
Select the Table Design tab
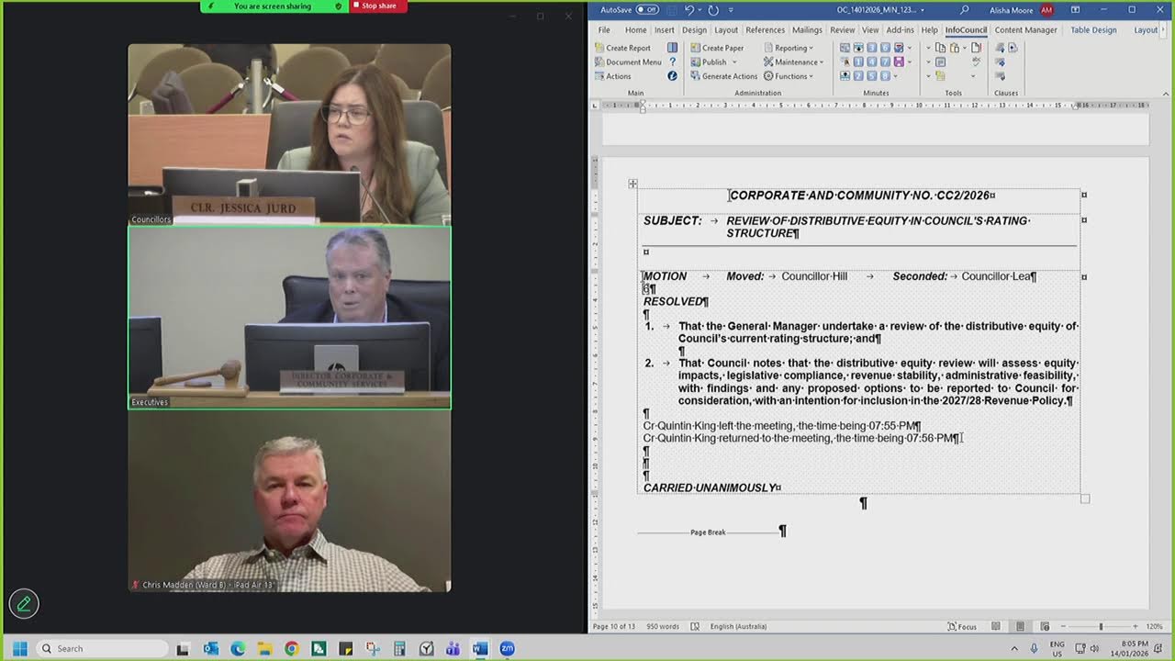point(1093,30)
